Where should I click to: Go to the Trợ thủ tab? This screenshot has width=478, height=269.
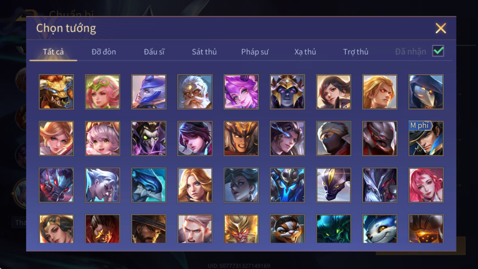(356, 52)
